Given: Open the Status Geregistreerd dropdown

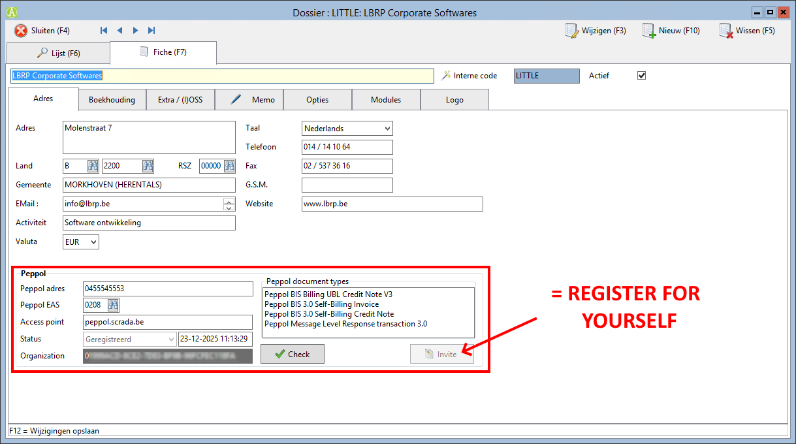Looking at the screenshot, I should click(130, 339).
